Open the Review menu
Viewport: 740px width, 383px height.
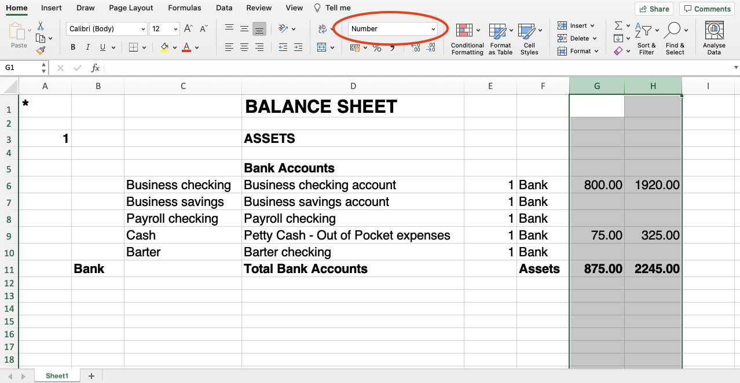[258, 8]
